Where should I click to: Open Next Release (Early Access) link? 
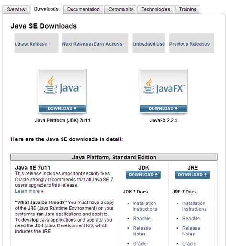point(93,44)
